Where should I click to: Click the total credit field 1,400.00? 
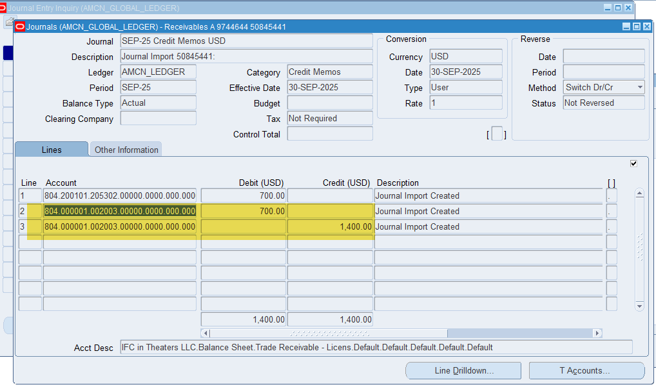[330, 319]
